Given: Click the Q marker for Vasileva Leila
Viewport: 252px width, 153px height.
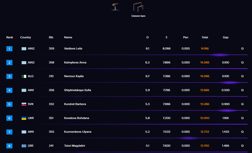Looking at the screenshot, I should (242, 48).
